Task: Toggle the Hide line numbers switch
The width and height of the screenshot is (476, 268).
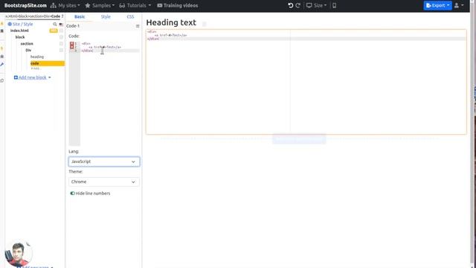Action: 73,194
